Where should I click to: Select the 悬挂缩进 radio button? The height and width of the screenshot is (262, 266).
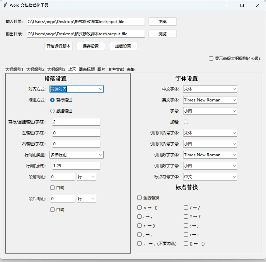click(x=52, y=111)
